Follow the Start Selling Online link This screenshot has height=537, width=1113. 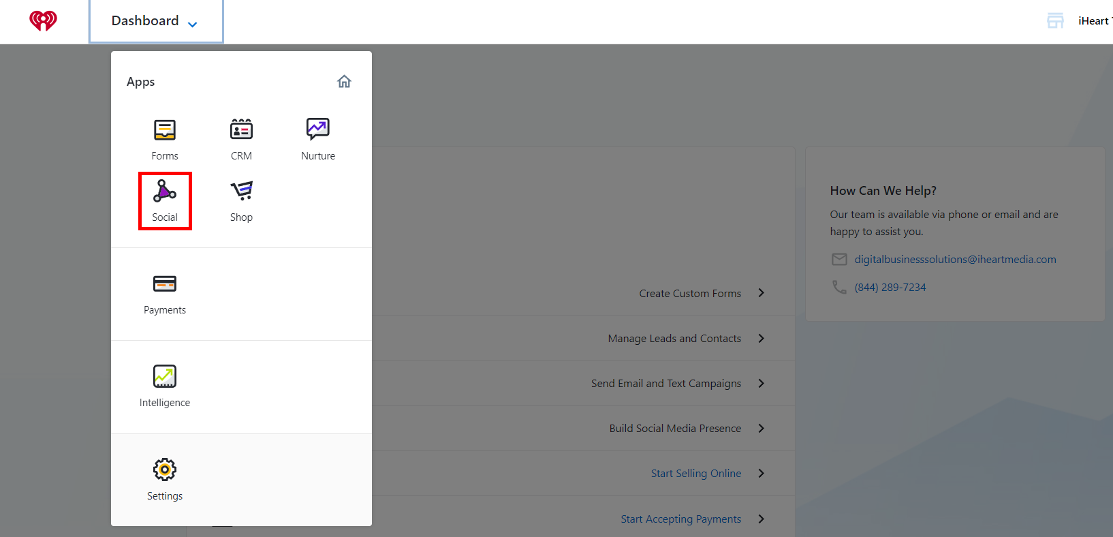click(x=696, y=474)
